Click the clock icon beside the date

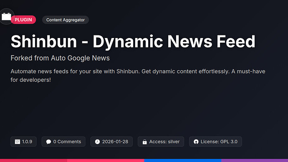[x=97, y=142]
